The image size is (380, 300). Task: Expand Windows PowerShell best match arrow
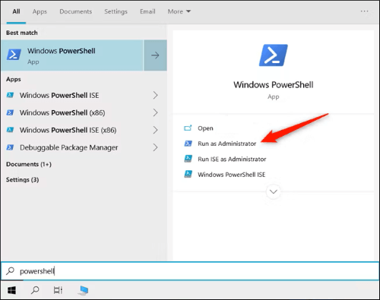(155, 55)
